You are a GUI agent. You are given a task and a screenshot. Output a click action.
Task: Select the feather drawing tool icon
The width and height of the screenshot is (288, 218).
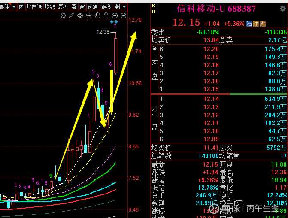71,15
